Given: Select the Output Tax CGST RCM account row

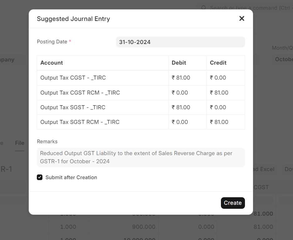Looking at the screenshot, I should [80, 93].
